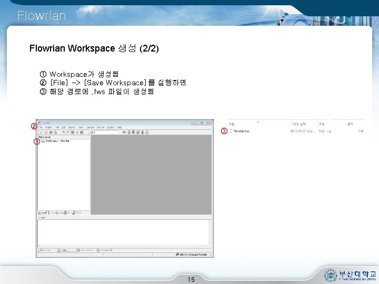
Task: Click the New file toolbar icon
Action: 42,133
